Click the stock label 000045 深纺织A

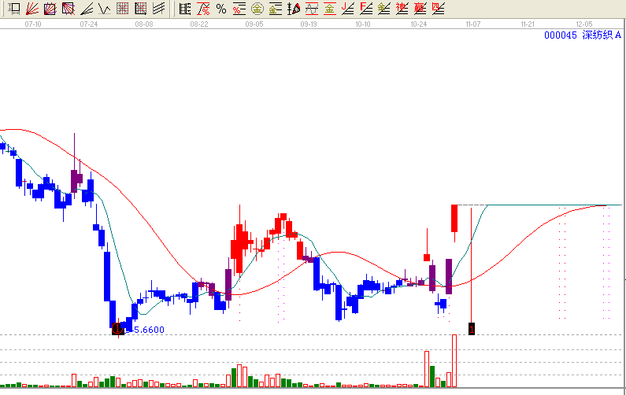point(582,35)
